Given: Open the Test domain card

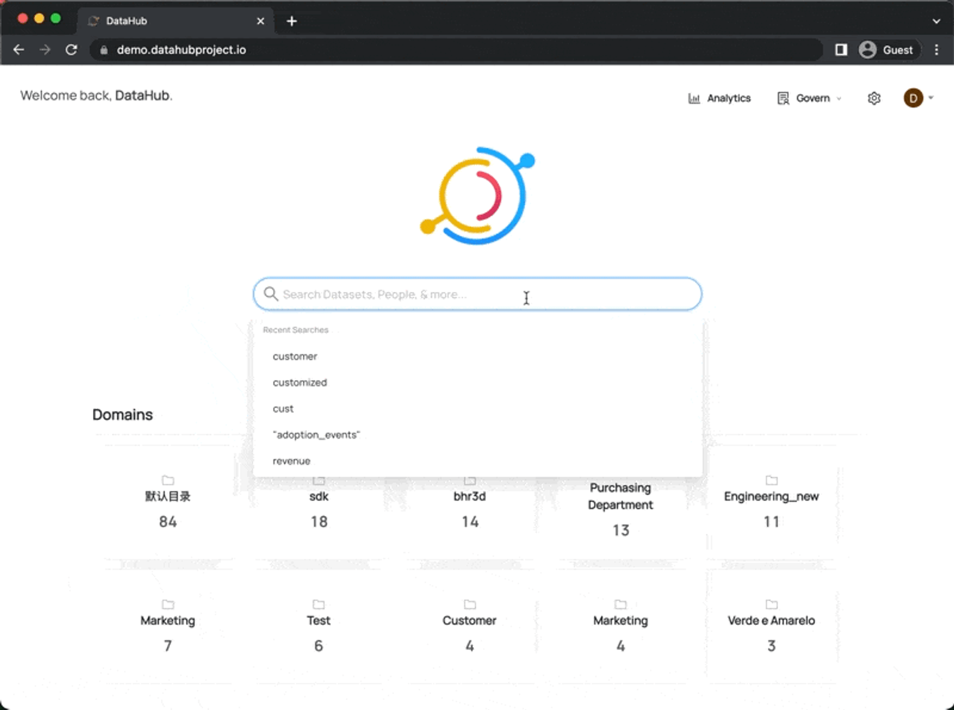Looking at the screenshot, I should click(319, 627).
